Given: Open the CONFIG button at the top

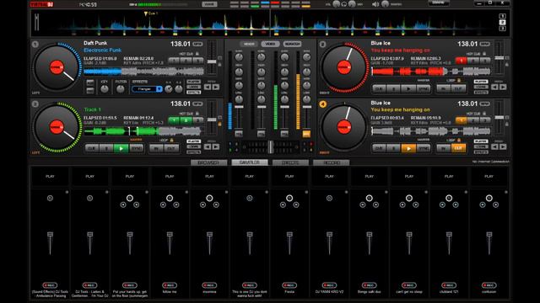Looking at the screenshot, I should click(x=439, y=3).
